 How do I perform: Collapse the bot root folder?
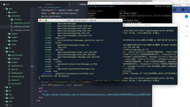(2, 4)
